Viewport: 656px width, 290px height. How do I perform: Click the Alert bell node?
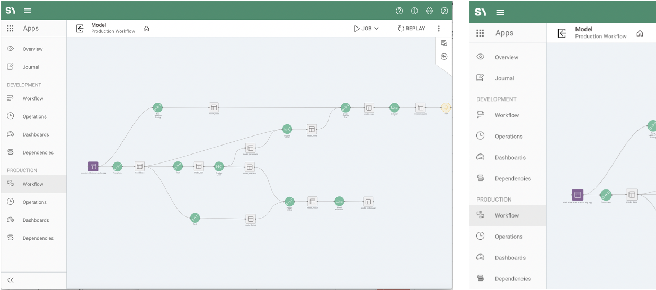pos(446,107)
